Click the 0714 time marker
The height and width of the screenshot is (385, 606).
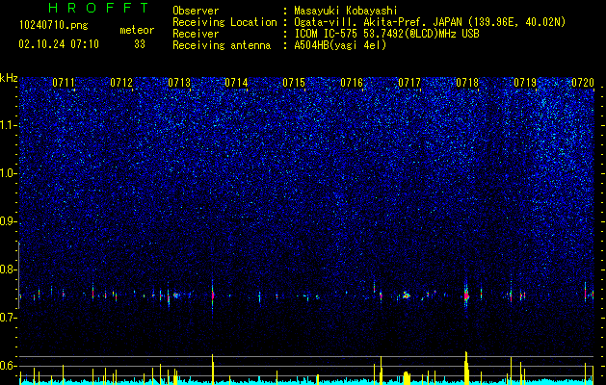pyautogui.click(x=237, y=83)
